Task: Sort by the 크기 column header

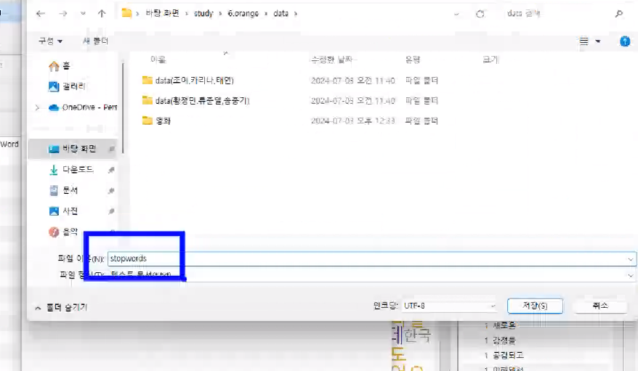Action: 490,60
